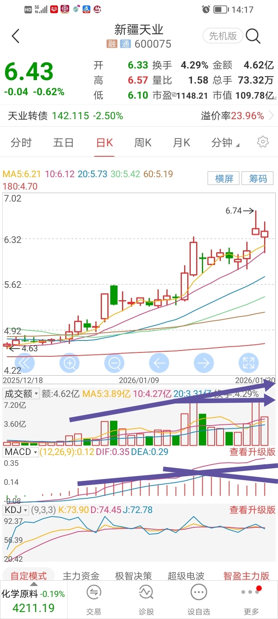
Task: Tap MACD 查看升级版 link
Action: click(x=253, y=451)
